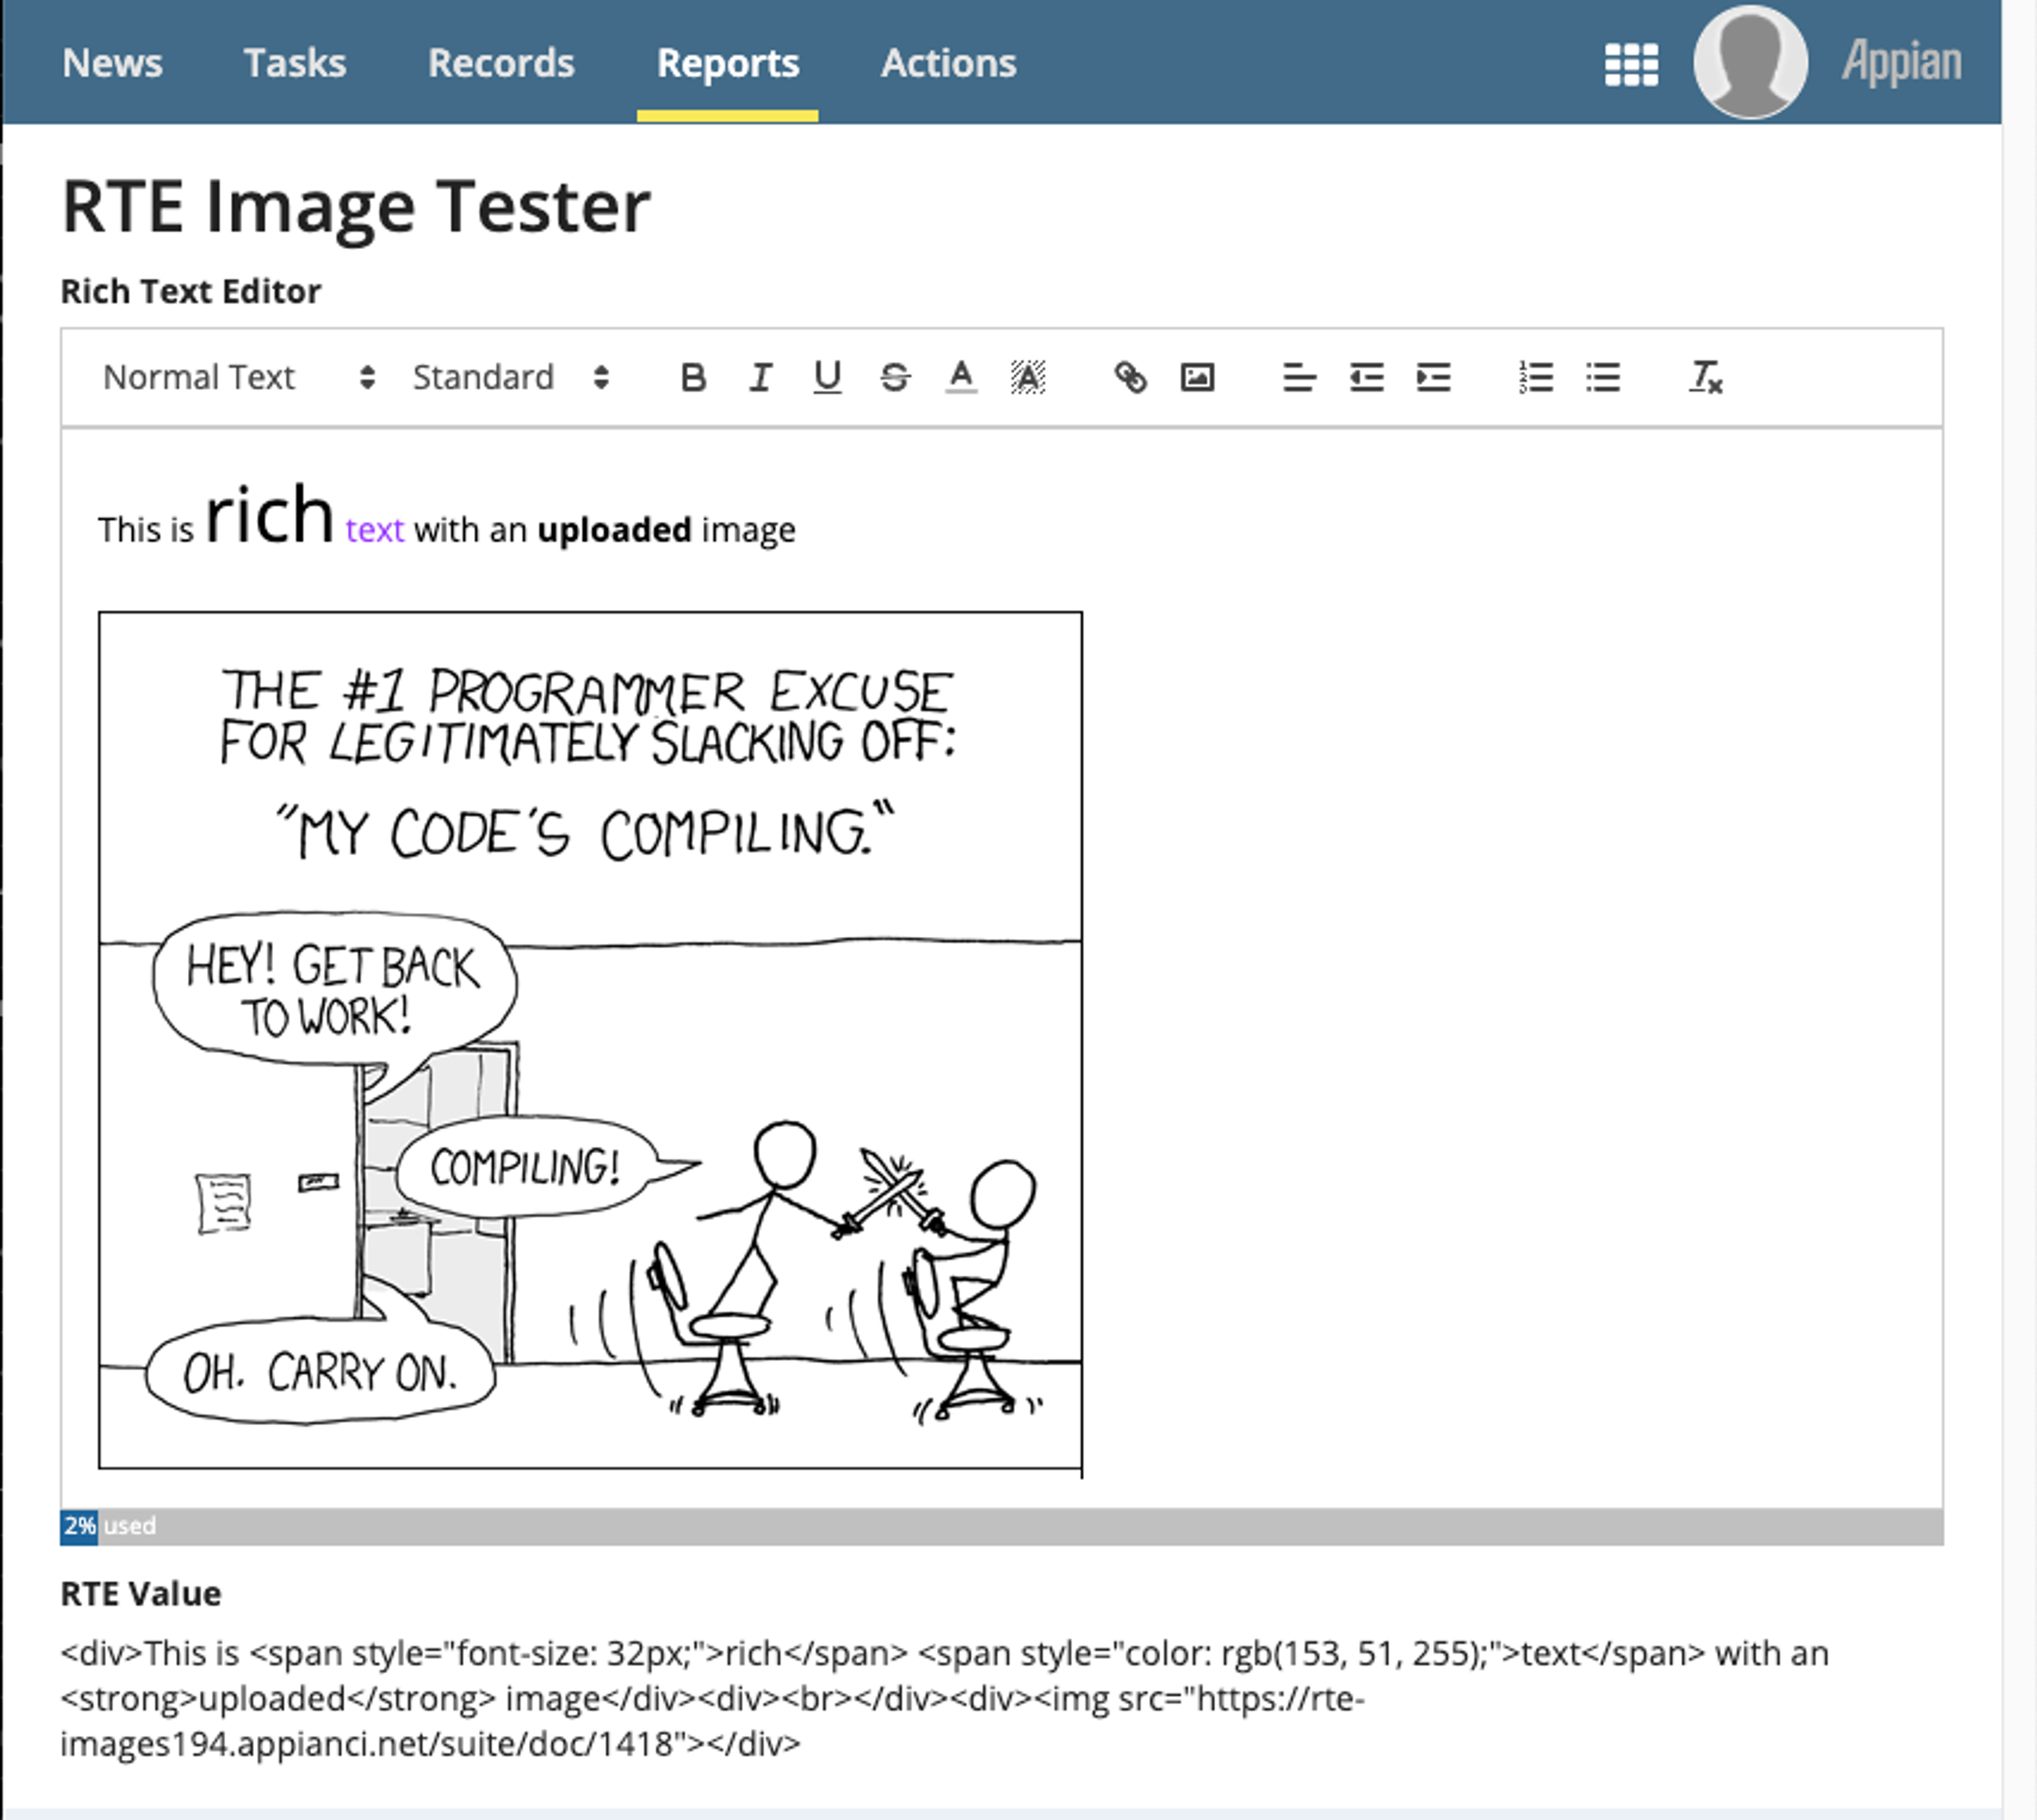Open the text color picker
Image resolution: width=2037 pixels, height=1820 pixels.
961,378
